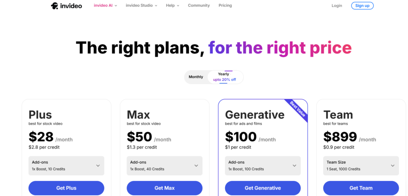The height and width of the screenshot is (196, 408).
Task: Click the Get Plus button
Action: [67, 188]
